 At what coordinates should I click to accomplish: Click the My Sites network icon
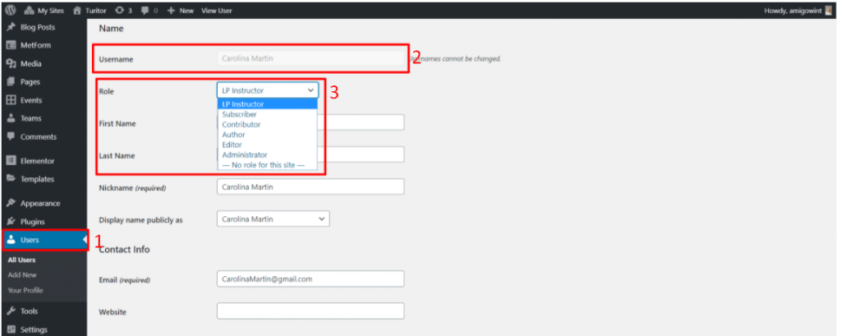(x=29, y=11)
